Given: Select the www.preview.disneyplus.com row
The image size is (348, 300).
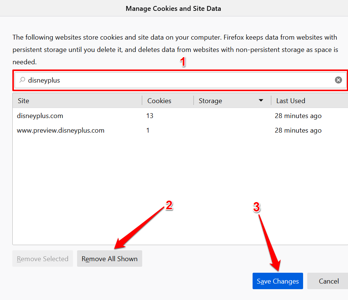Looking at the screenshot, I should point(61,130).
